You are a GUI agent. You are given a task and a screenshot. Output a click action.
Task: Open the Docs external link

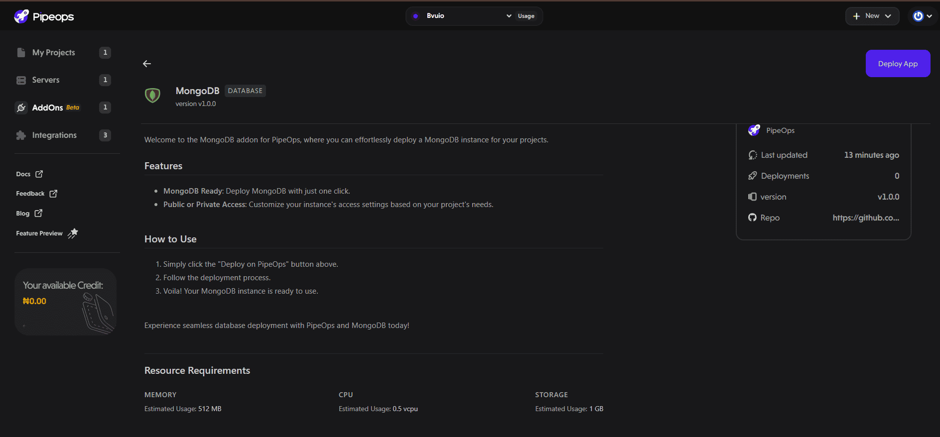pyautogui.click(x=29, y=174)
